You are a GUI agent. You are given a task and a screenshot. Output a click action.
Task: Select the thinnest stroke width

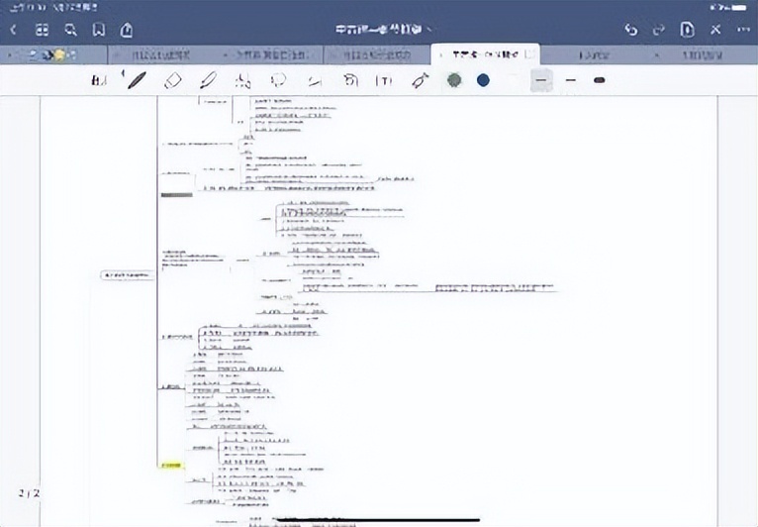(x=541, y=80)
